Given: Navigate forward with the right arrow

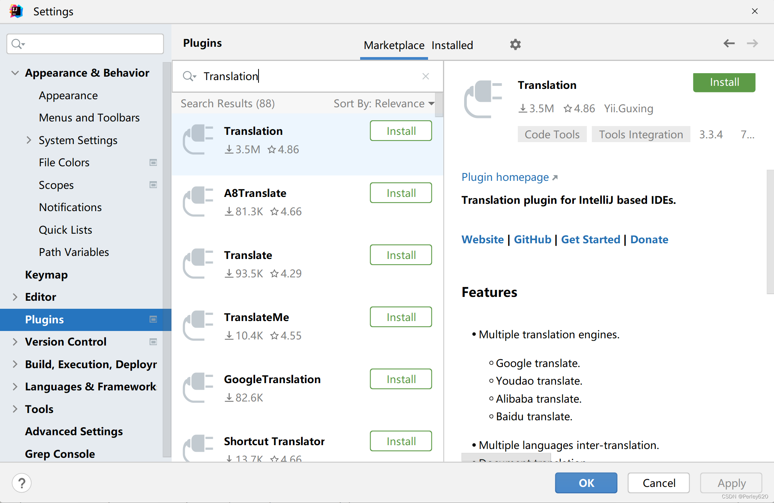Looking at the screenshot, I should [752, 43].
